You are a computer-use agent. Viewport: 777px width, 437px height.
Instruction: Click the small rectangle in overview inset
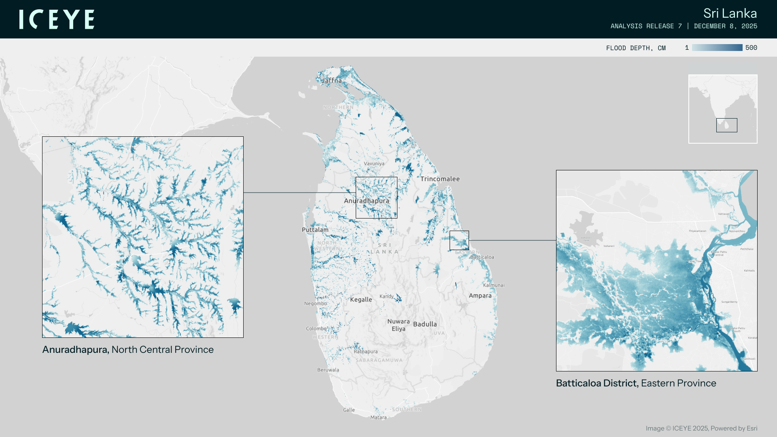click(726, 125)
